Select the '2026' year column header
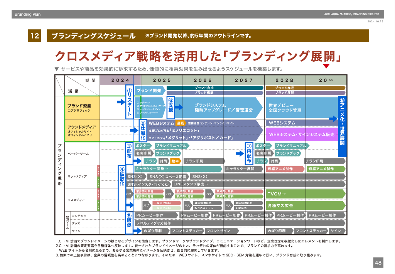This screenshot has height=274, width=395. [203, 80]
